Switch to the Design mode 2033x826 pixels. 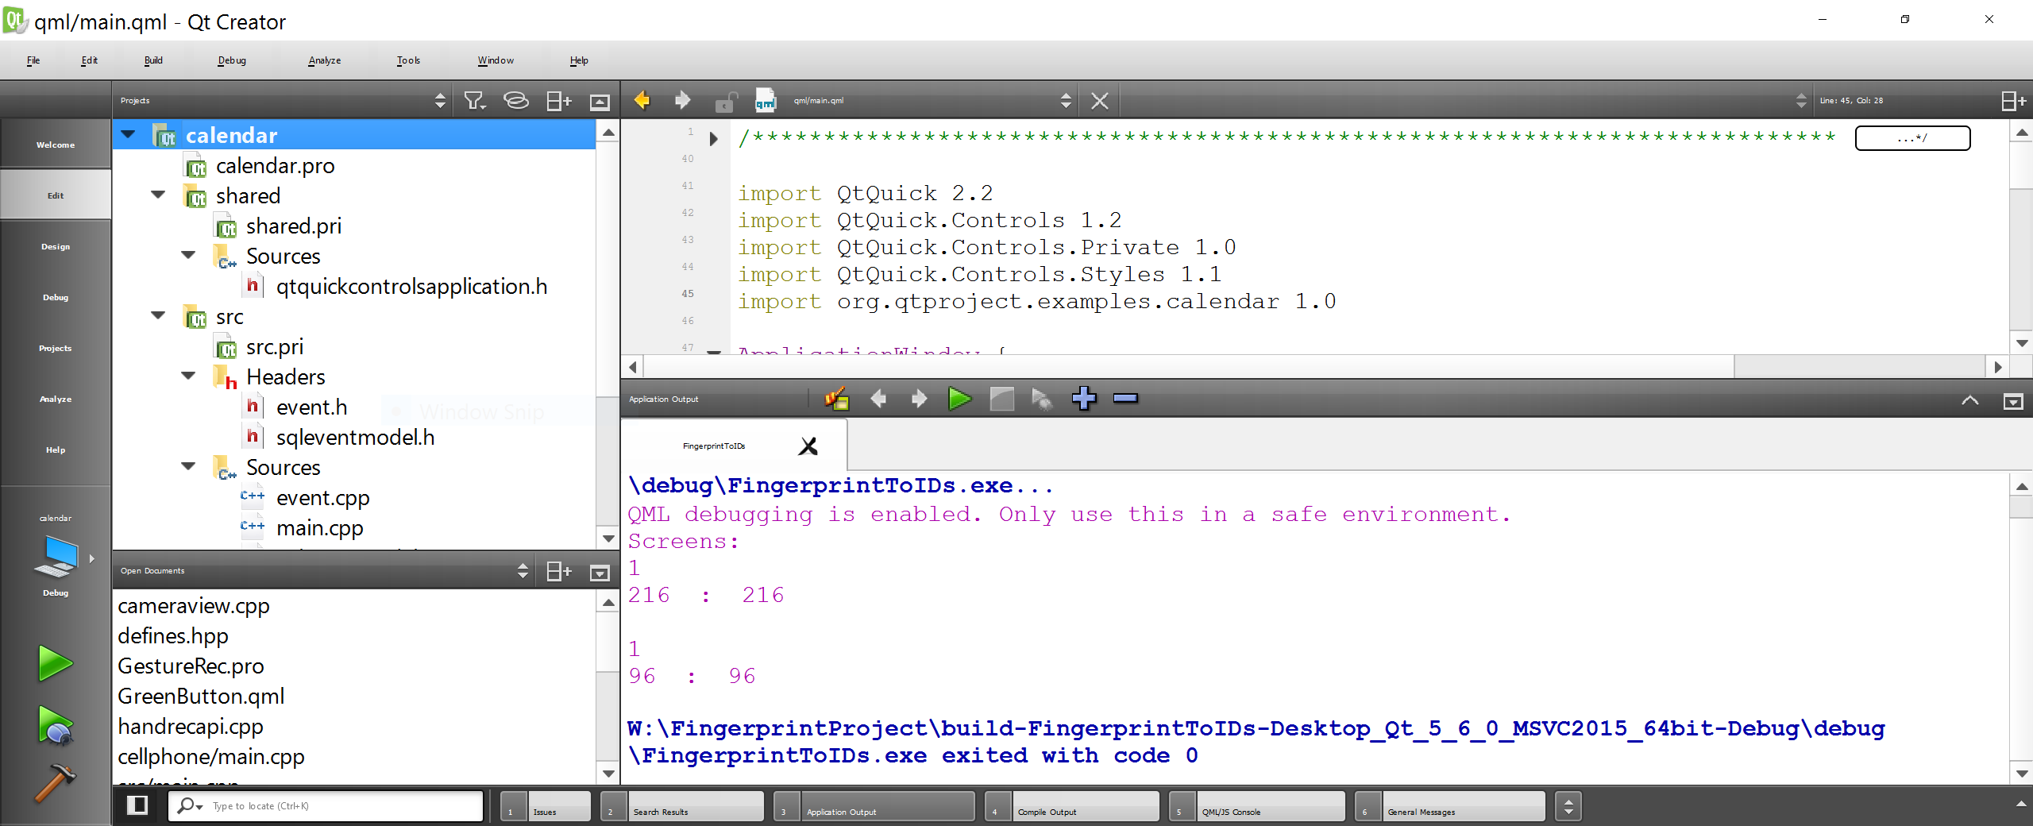pos(56,246)
